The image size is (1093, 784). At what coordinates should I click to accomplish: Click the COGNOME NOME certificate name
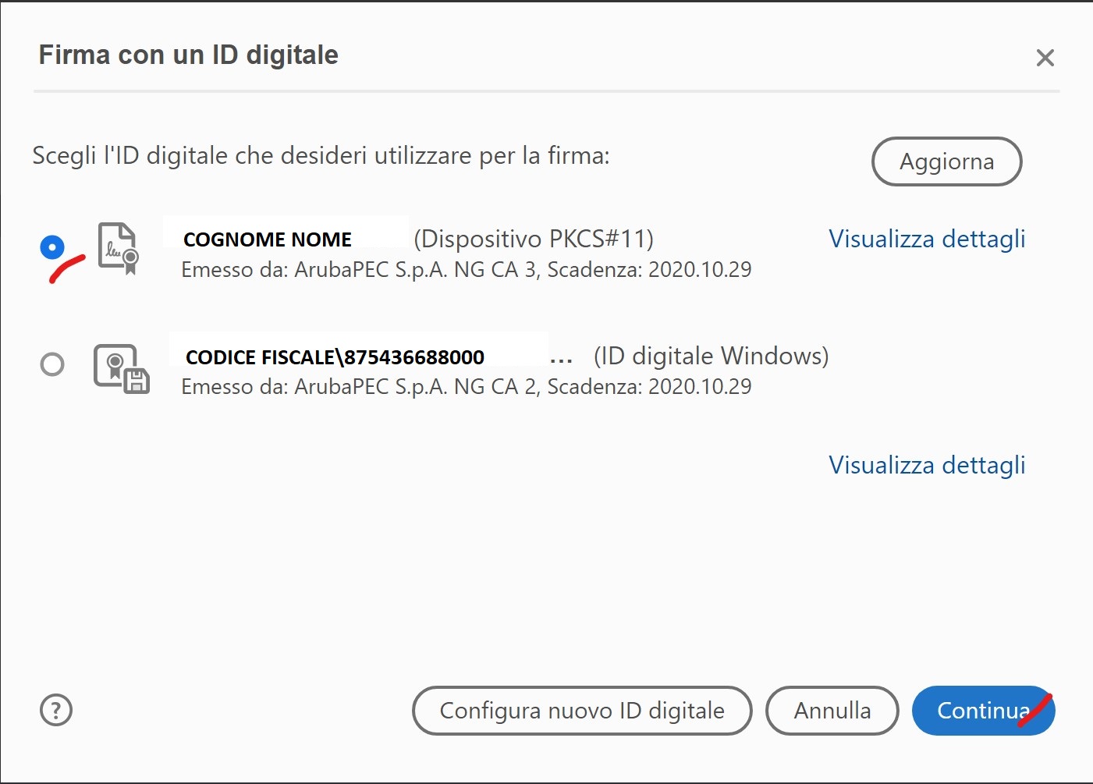(x=268, y=239)
